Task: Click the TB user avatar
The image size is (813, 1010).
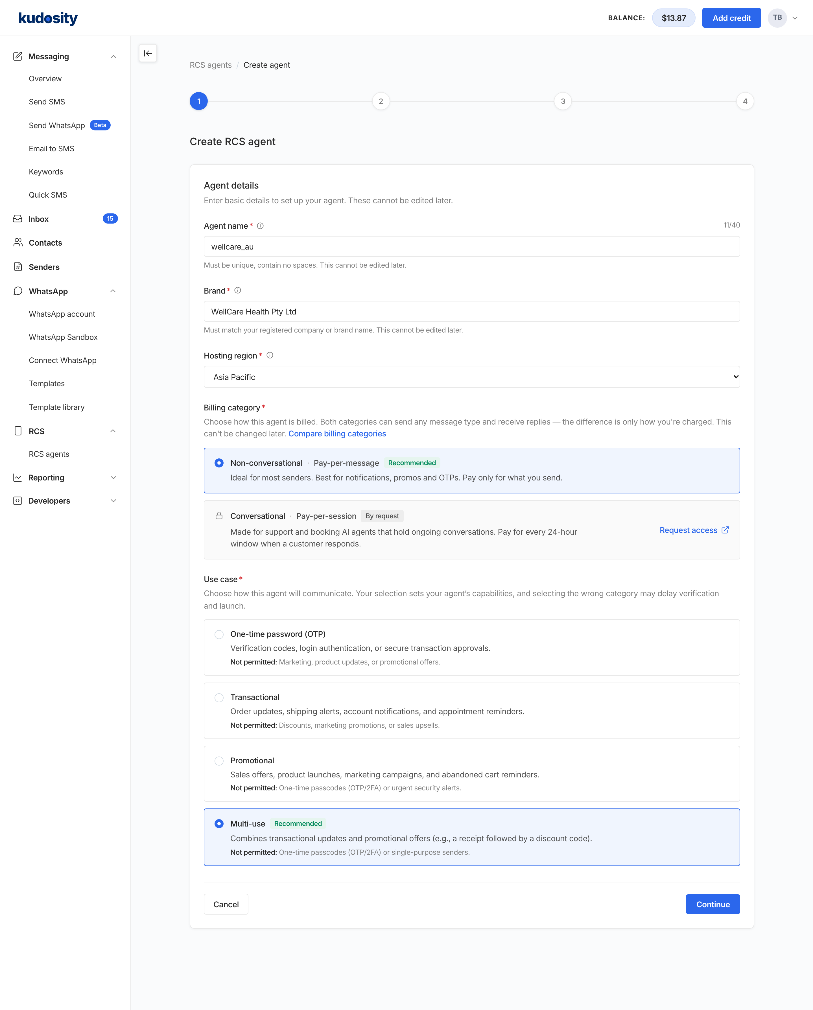Action: coord(777,18)
